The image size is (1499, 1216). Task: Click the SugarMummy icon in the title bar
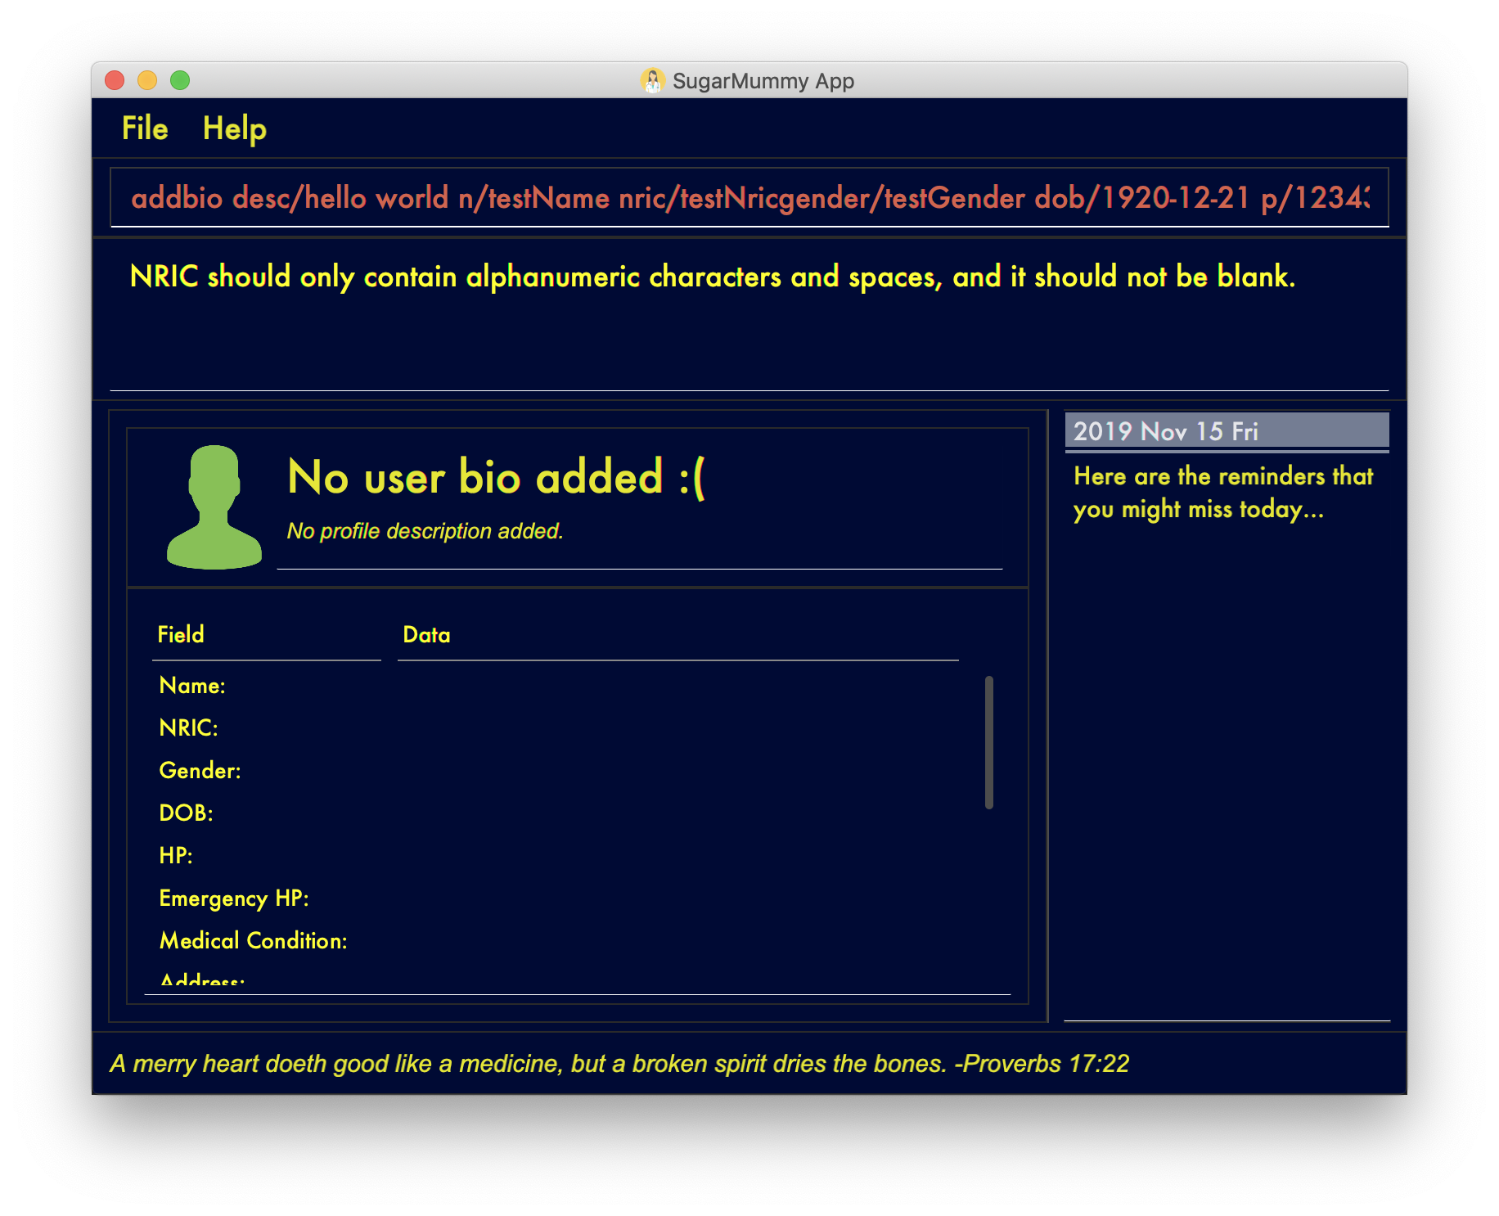click(652, 80)
